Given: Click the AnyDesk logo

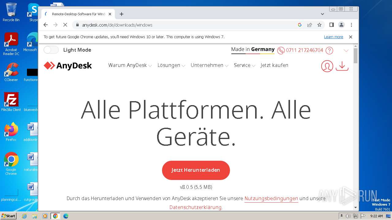Looking at the screenshot, I should click(68, 65).
